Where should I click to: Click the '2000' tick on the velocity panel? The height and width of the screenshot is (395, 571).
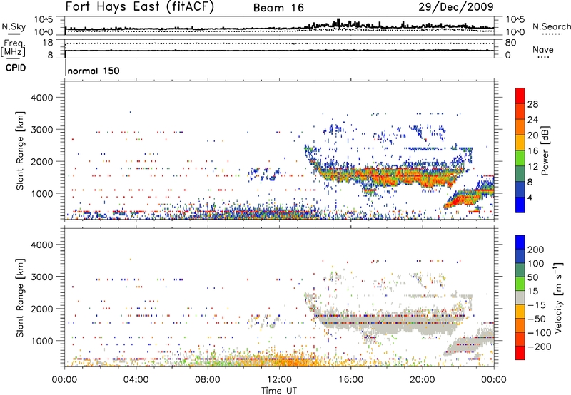pos(41,309)
